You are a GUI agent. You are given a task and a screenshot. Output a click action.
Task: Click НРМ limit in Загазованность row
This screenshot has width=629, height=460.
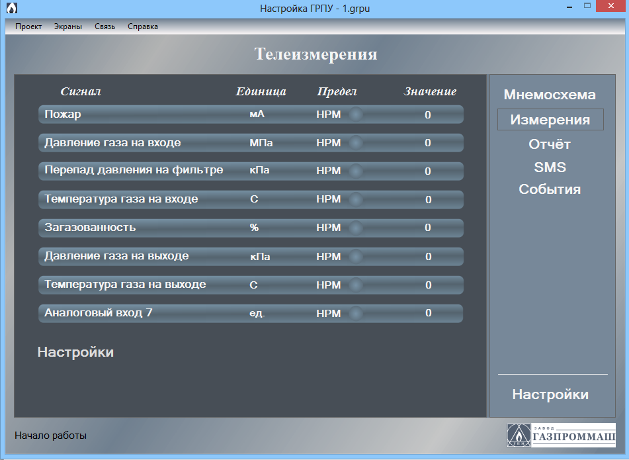(329, 228)
